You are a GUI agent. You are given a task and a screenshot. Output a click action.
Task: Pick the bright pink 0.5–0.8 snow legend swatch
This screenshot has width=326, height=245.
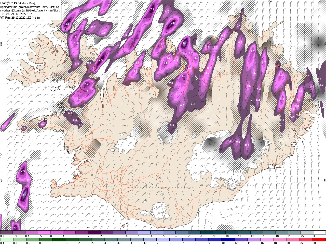tap(44, 232)
